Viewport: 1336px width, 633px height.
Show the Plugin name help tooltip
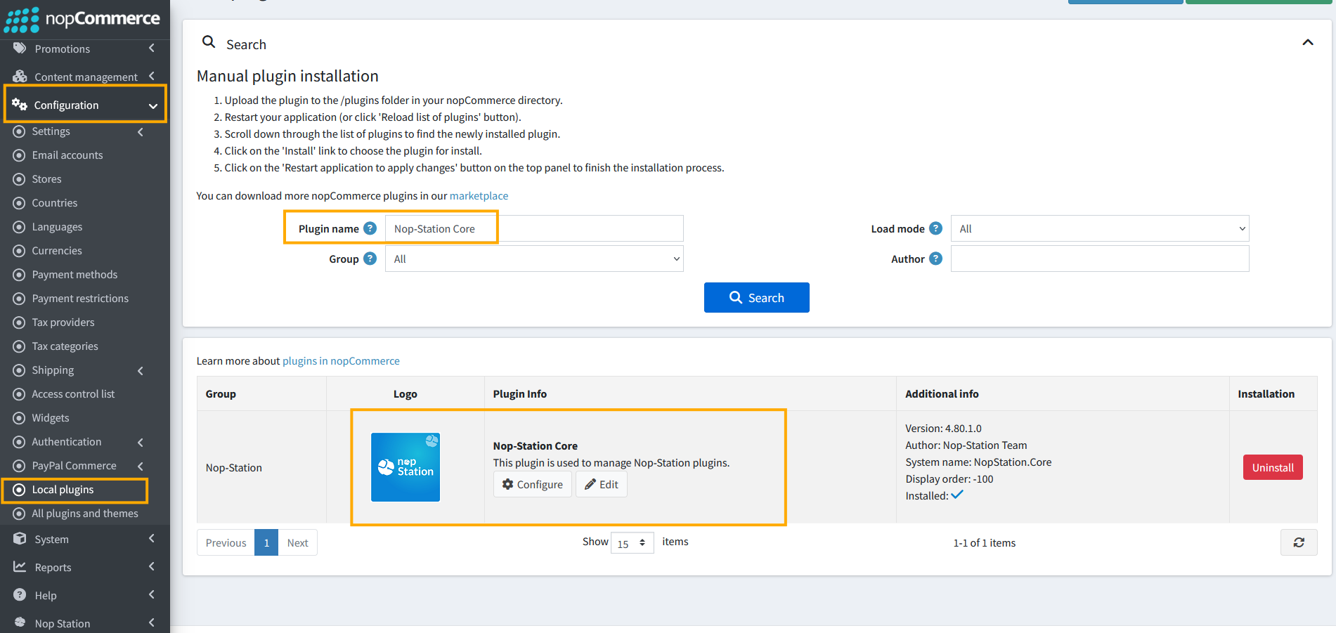pyautogui.click(x=370, y=228)
